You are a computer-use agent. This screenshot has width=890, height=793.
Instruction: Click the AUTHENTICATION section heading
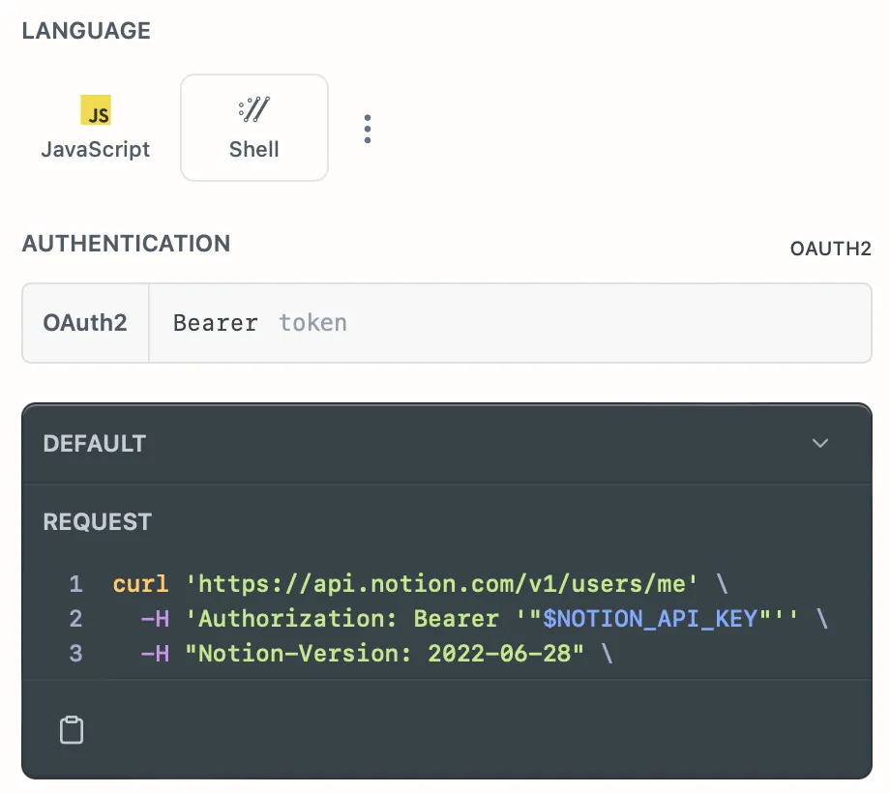pos(126,244)
